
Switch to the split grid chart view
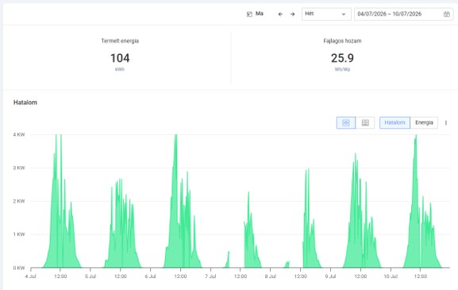point(365,123)
